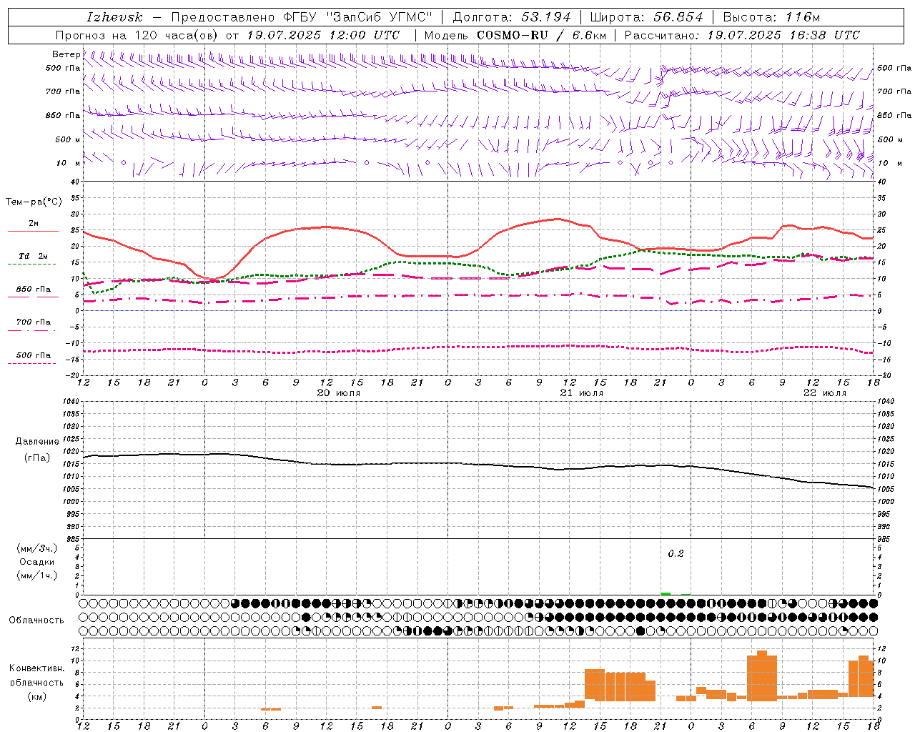Click the model label 'COSMO-RU / 6.6км'
915x732 pixels.
541,35
